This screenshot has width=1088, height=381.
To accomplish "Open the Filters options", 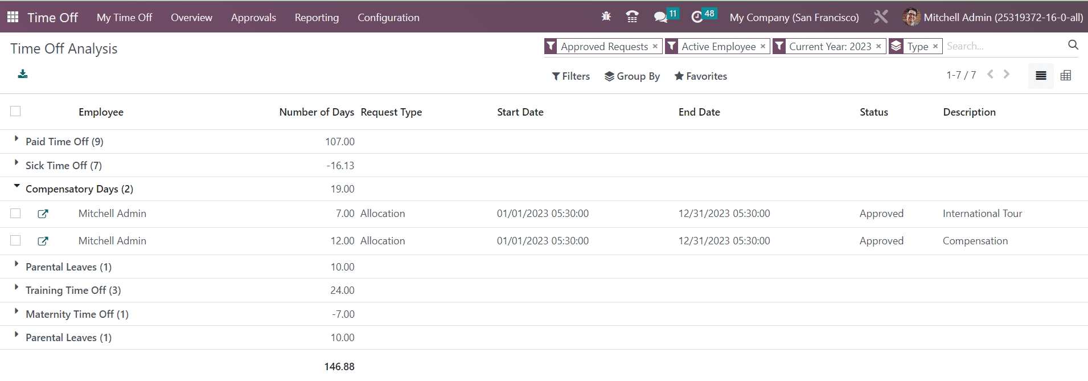I will click(x=570, y=76).
